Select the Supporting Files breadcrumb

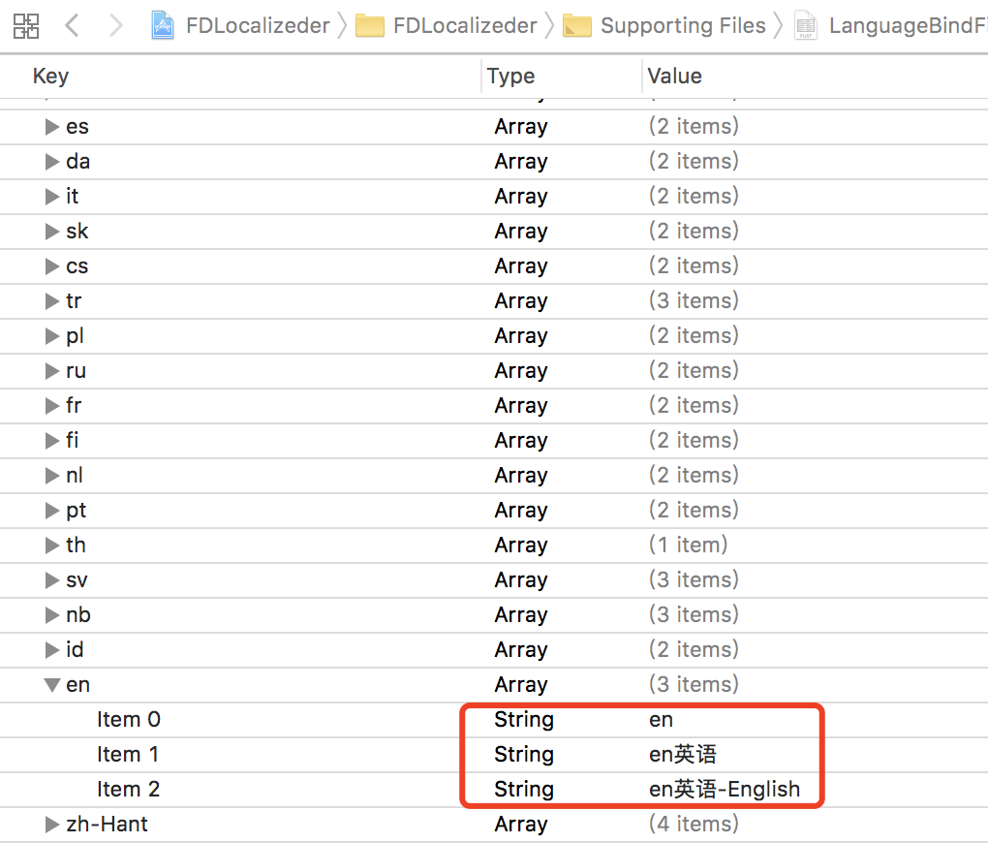pyautogui.click(x=683, y=25)
